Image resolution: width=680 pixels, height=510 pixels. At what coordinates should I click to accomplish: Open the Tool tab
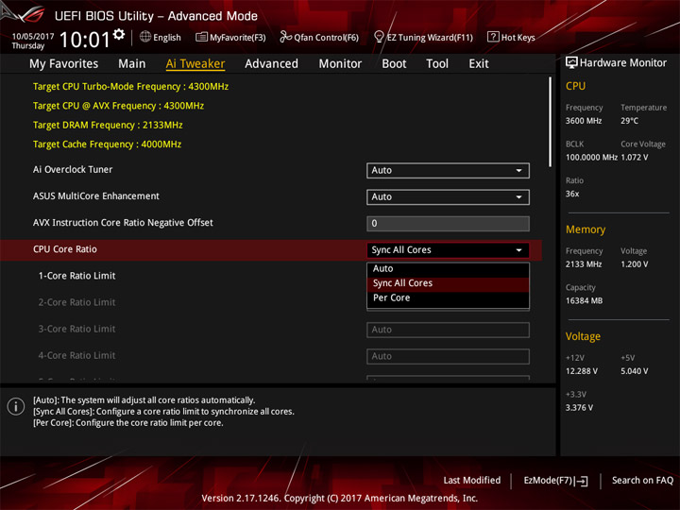click(x=437, y=64)
